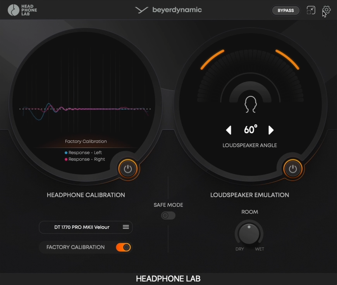Click the shrink window size icon
Image resolution: width=337 pixels, height=285 pixels.
click(311, 10)
